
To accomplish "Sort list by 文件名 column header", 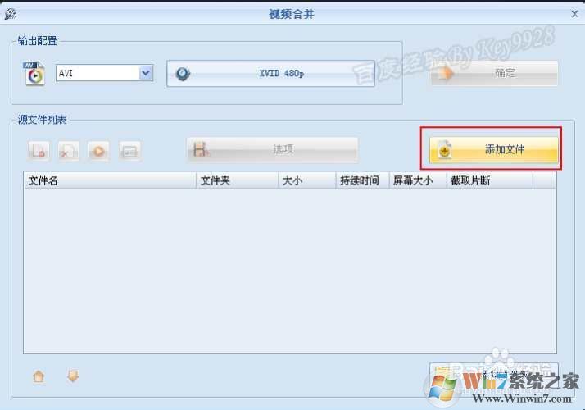I will (110, 180).
